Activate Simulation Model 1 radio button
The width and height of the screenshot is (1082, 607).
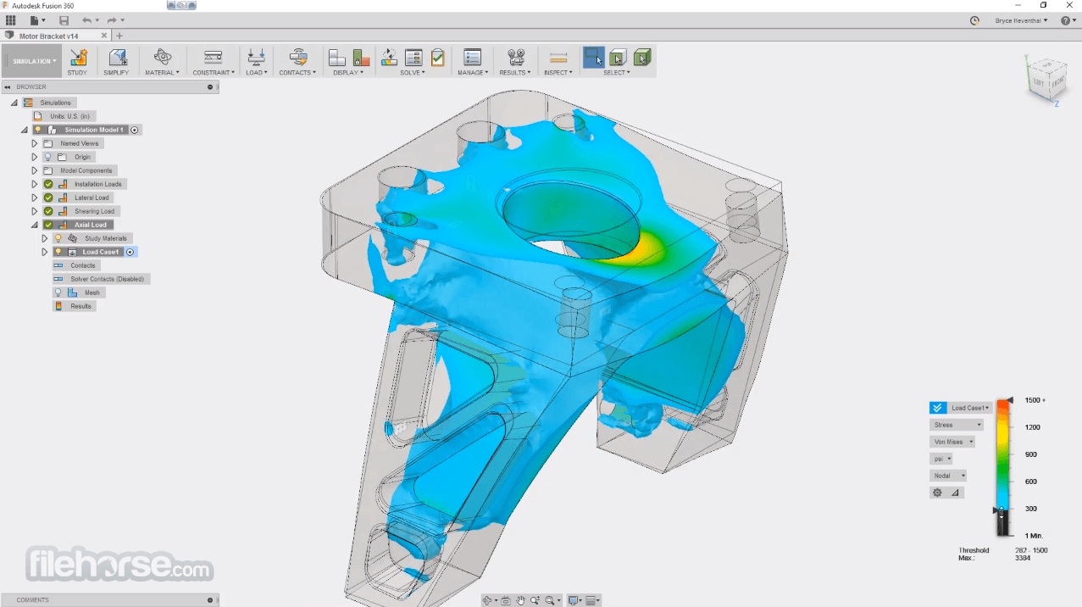point(135,130)
